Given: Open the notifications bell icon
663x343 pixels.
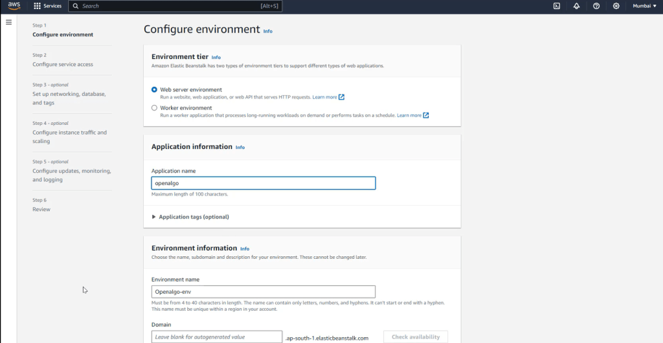Looking at the screenshot, I should coord(576,6).
